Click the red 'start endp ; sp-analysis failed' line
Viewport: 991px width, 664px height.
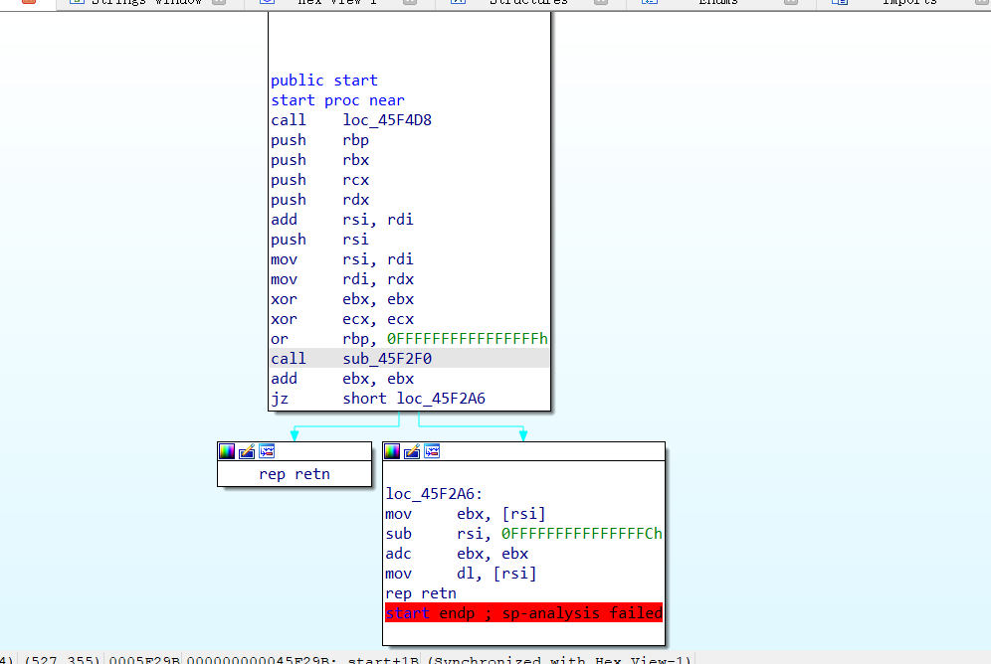523,613
